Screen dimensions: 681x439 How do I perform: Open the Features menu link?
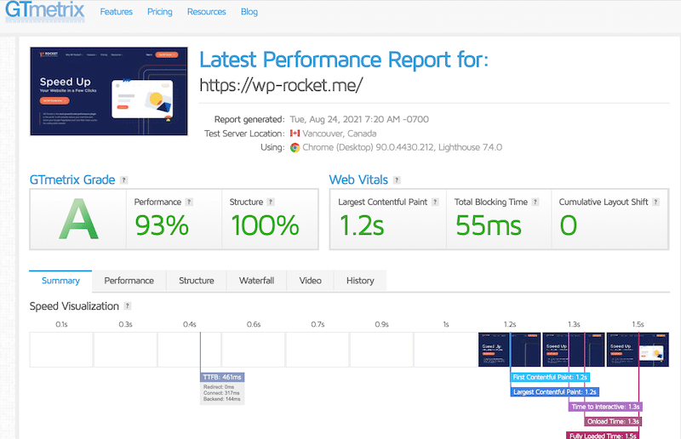pyautogui.click(x=116, y=12)
